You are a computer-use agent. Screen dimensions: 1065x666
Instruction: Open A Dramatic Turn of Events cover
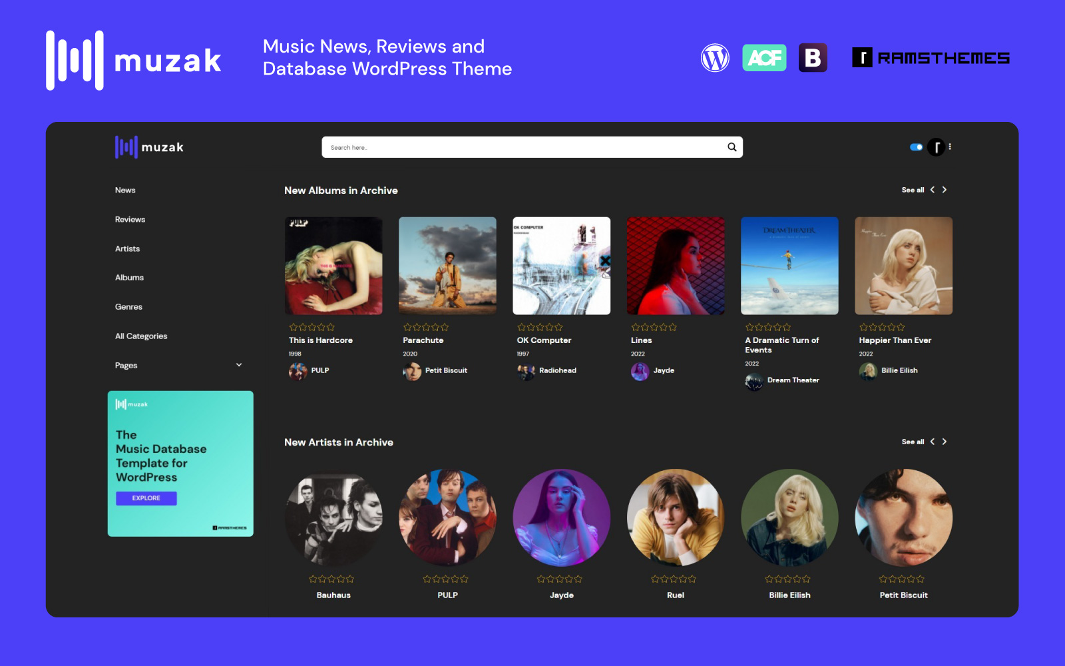789,266
